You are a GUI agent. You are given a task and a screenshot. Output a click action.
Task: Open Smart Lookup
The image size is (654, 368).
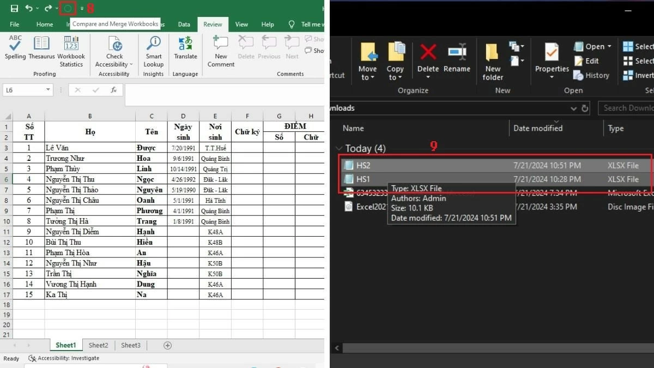click(x=153, y=49)
